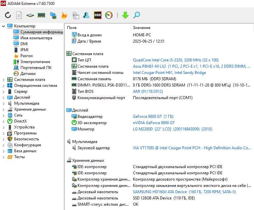254x210 pixels.
Task: Select DIMM1: PUSKILL memory row
Action: [159, 85]
